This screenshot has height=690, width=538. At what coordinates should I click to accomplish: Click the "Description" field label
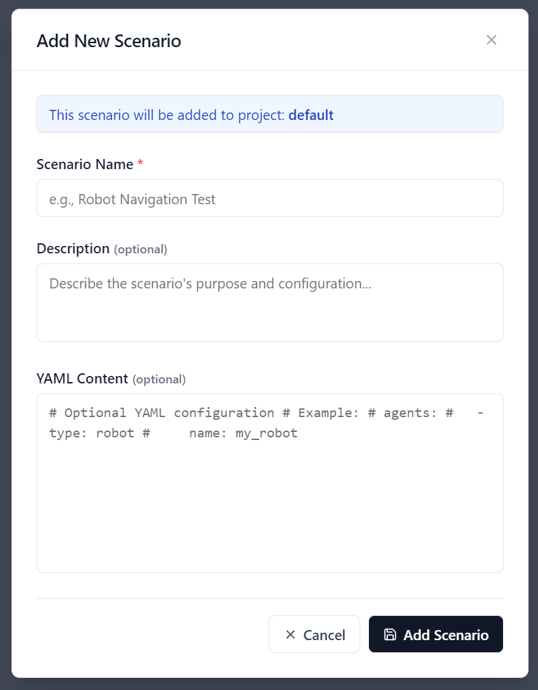tap(73, 249)
